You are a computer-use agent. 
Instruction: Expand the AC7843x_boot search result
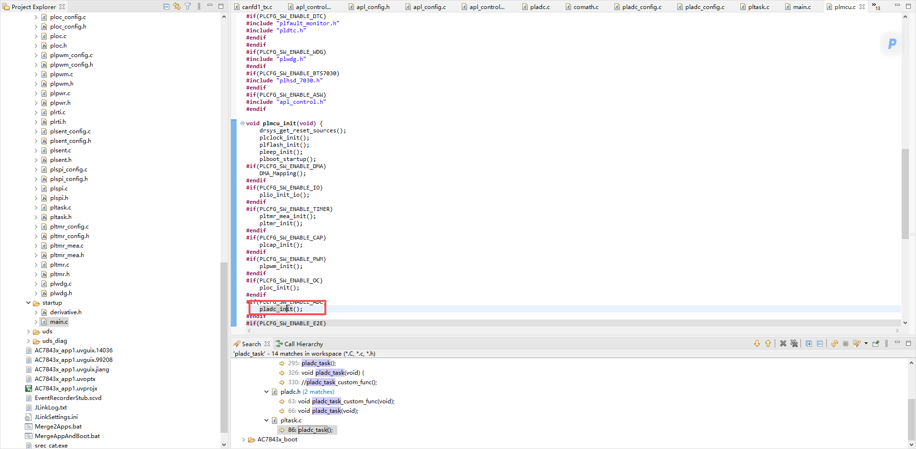(x=243, y=439)
